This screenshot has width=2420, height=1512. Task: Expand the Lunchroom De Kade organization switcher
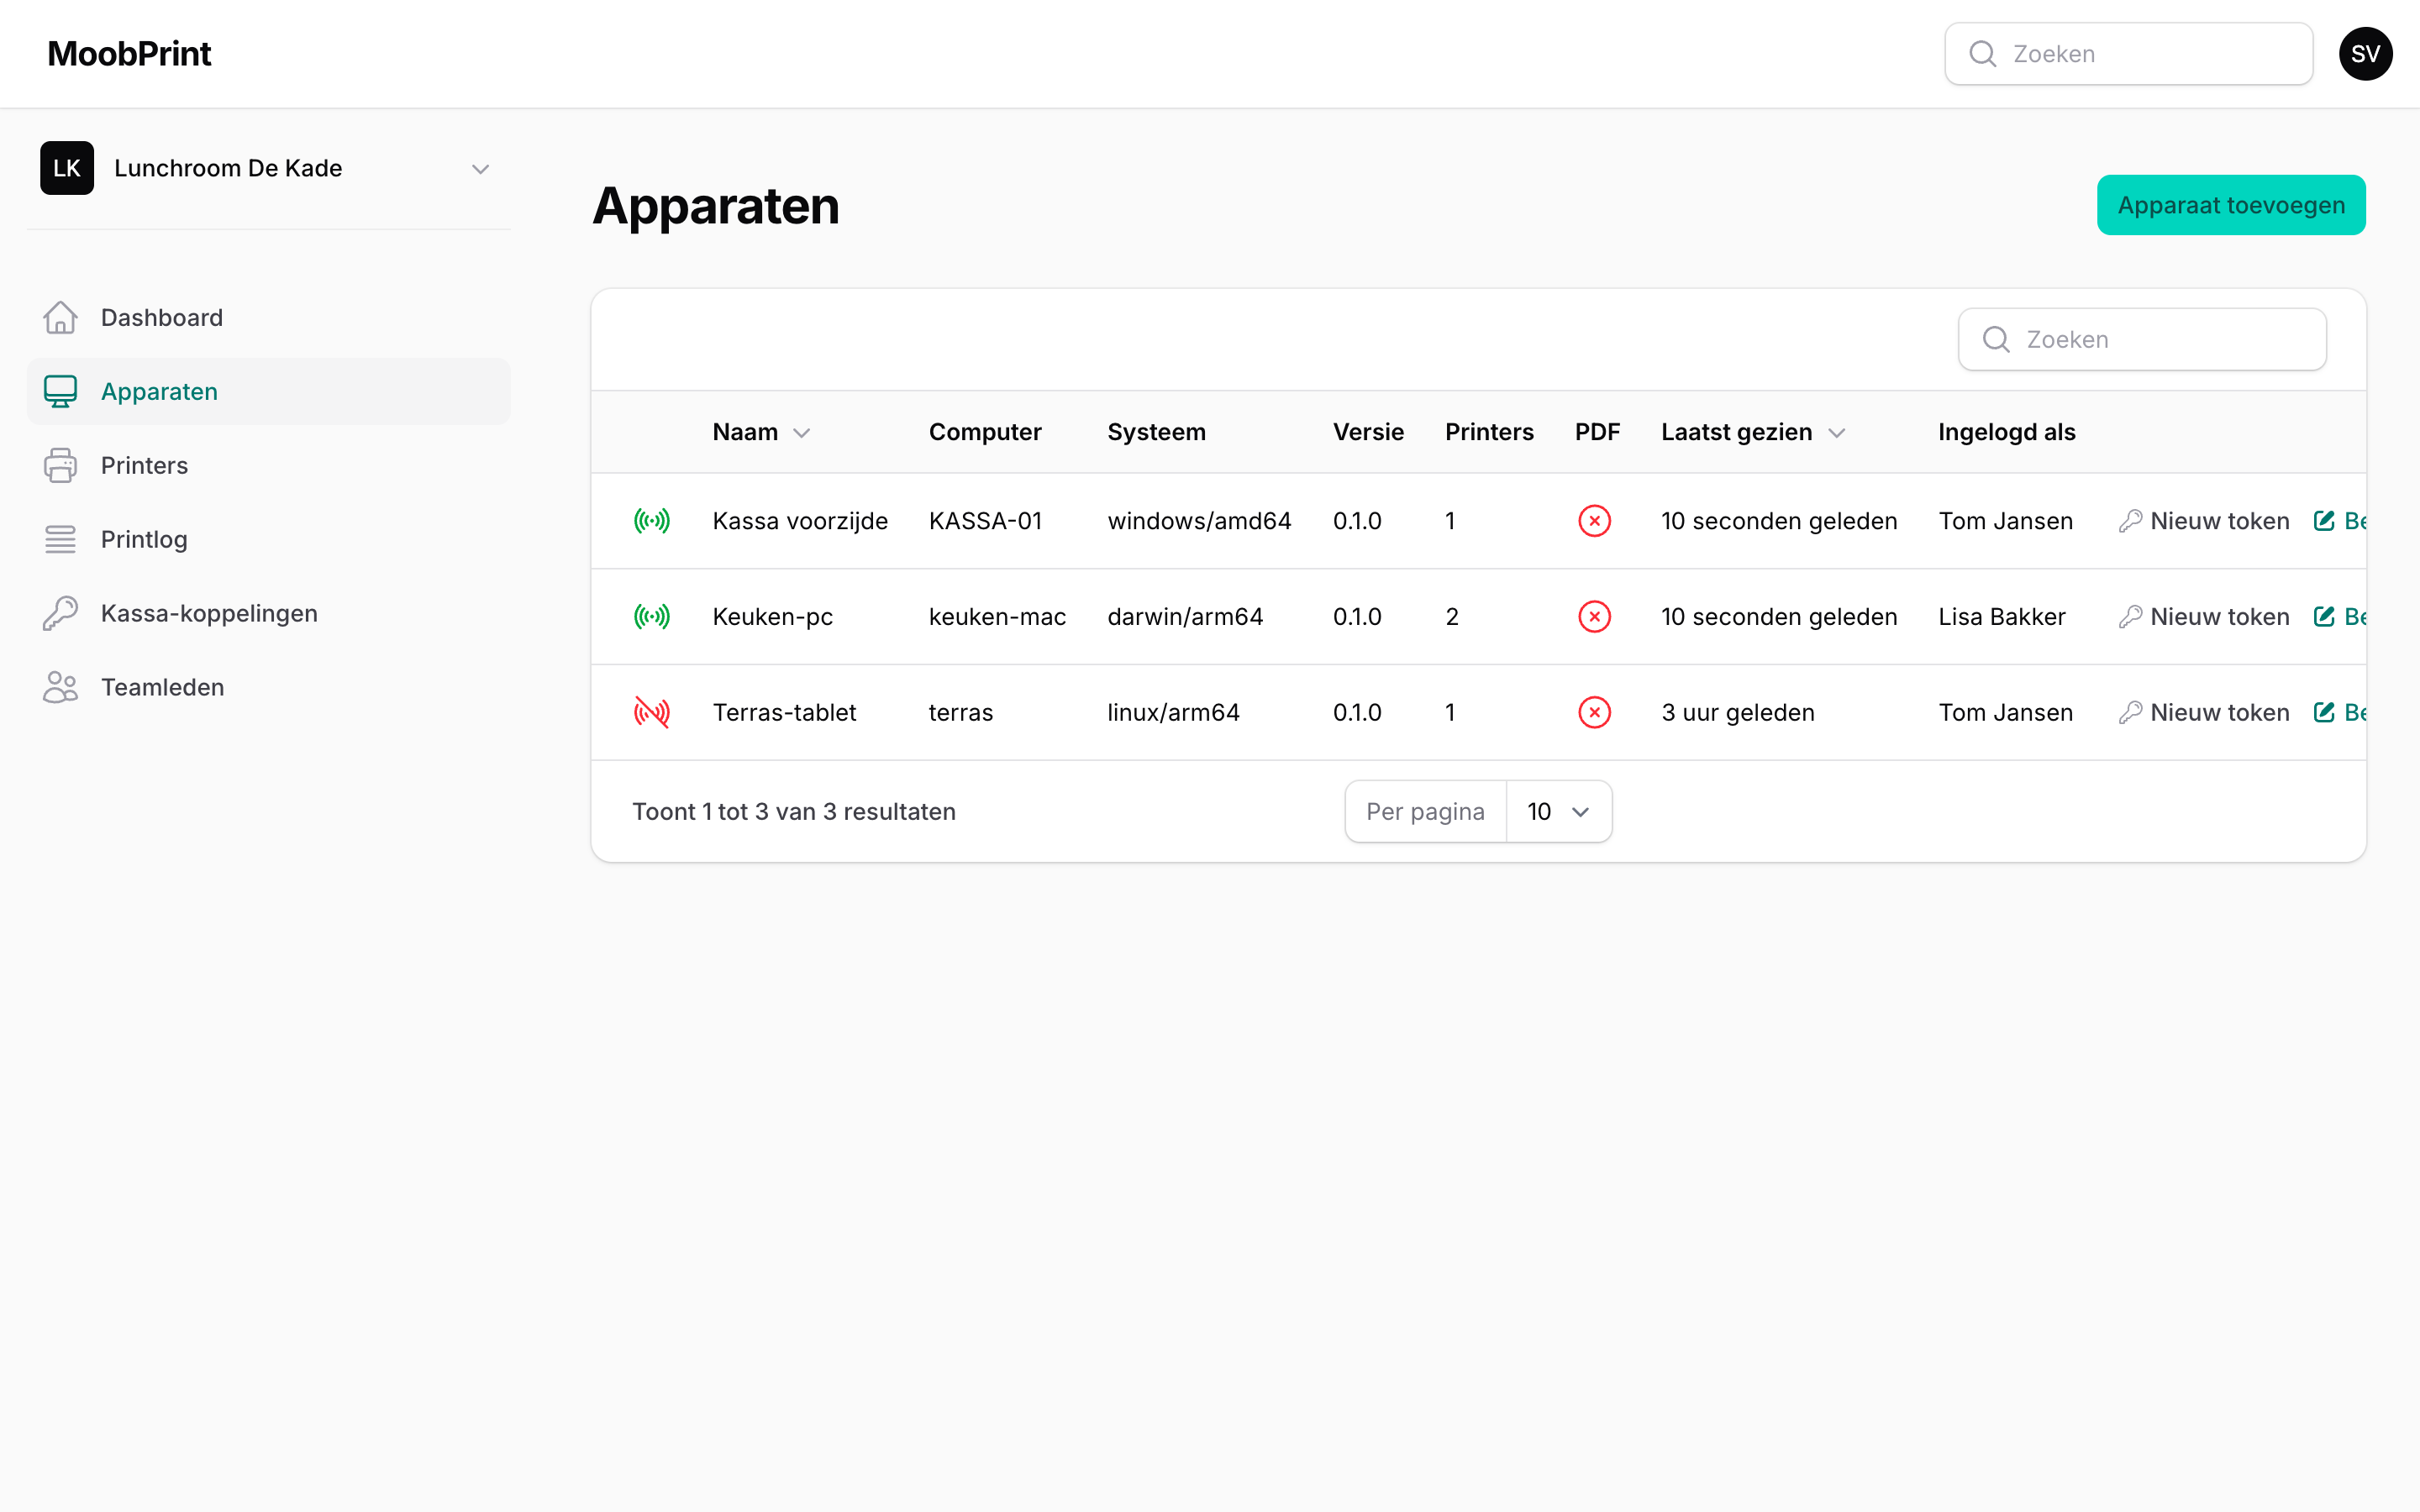coord(268,168)
